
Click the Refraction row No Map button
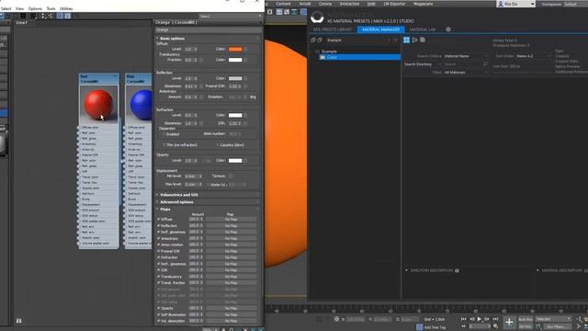point(231,257)
